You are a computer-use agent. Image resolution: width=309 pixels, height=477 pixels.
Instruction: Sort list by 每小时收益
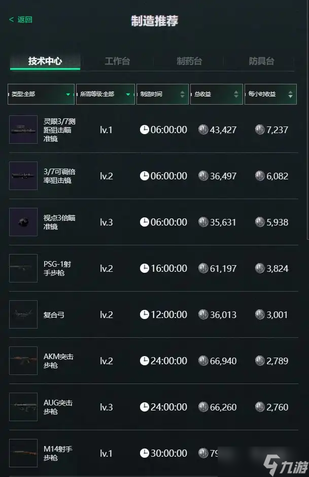click(x=270, y=94)
